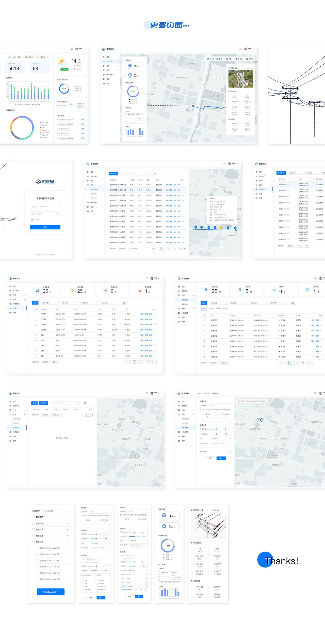
Task: Click the drone status icon in the bottom 设备状态 panel
Action: pyautogui.click(x=164, y=515)
